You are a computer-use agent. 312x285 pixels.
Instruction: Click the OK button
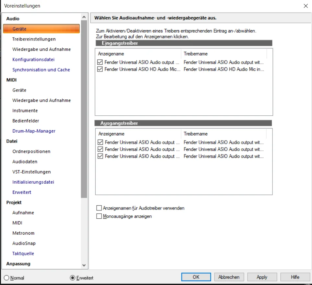[x=196, y=277]
